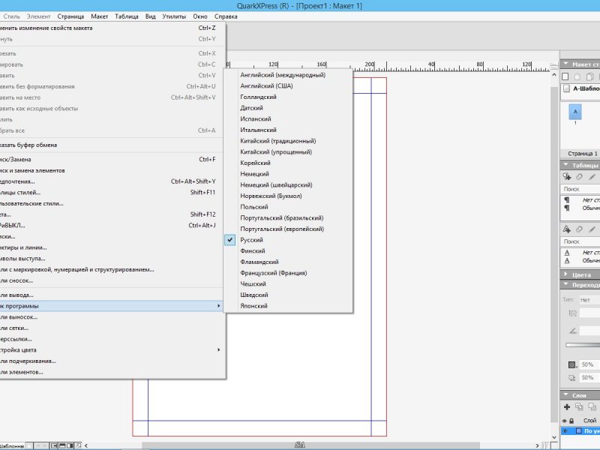Image resolution: width=600 pixels, height=450 pixels.
Task: Toggle the Слой header visibility eye
Action: [565, 421]
